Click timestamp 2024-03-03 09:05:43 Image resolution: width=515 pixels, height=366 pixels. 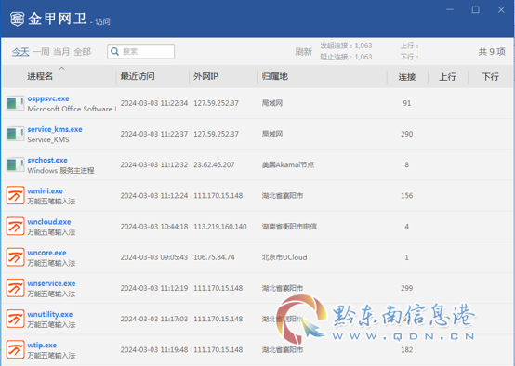point(154,257)
